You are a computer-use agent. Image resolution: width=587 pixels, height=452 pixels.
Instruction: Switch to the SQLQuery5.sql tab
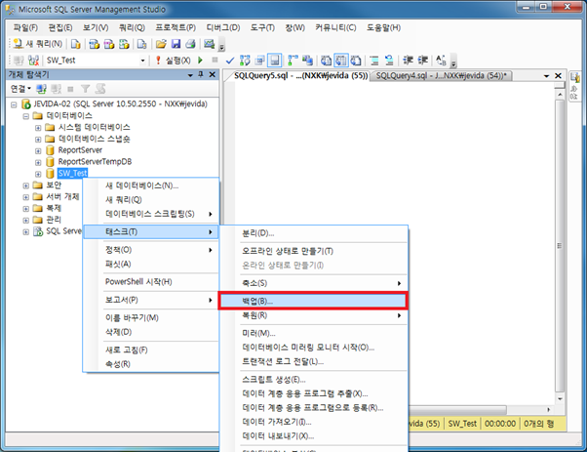coord(300,75)
